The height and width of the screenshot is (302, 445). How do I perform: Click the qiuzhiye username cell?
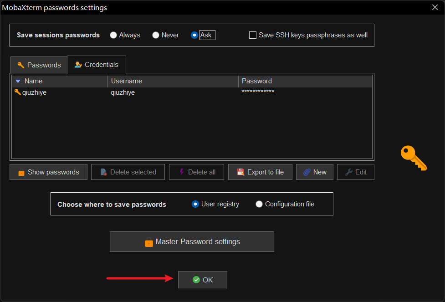(x=123, y=92)
